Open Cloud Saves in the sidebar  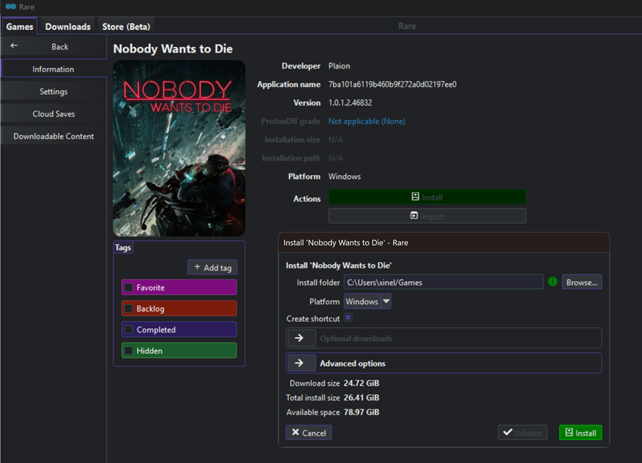coord(53,114)
